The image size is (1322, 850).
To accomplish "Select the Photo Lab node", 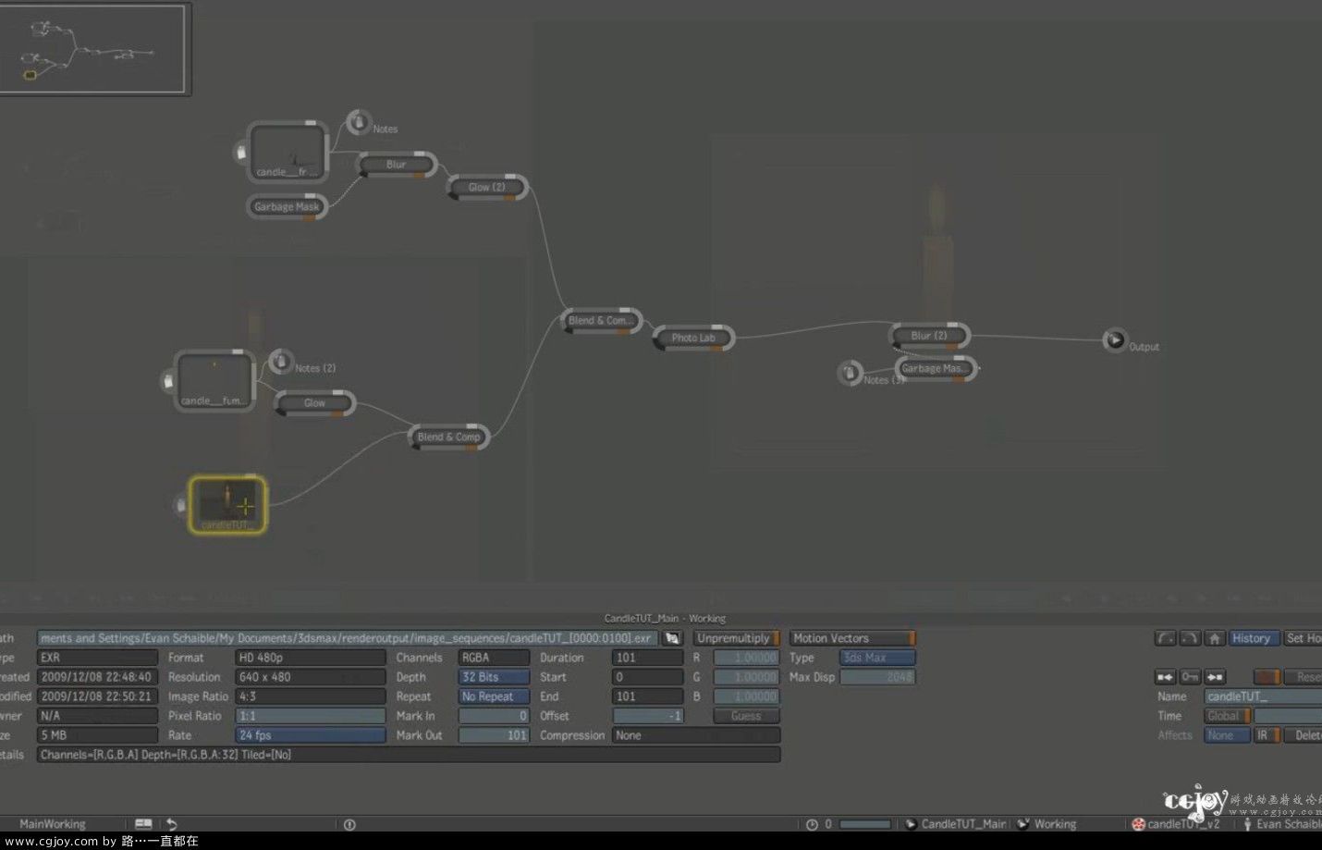I will [x=693, y=338].
